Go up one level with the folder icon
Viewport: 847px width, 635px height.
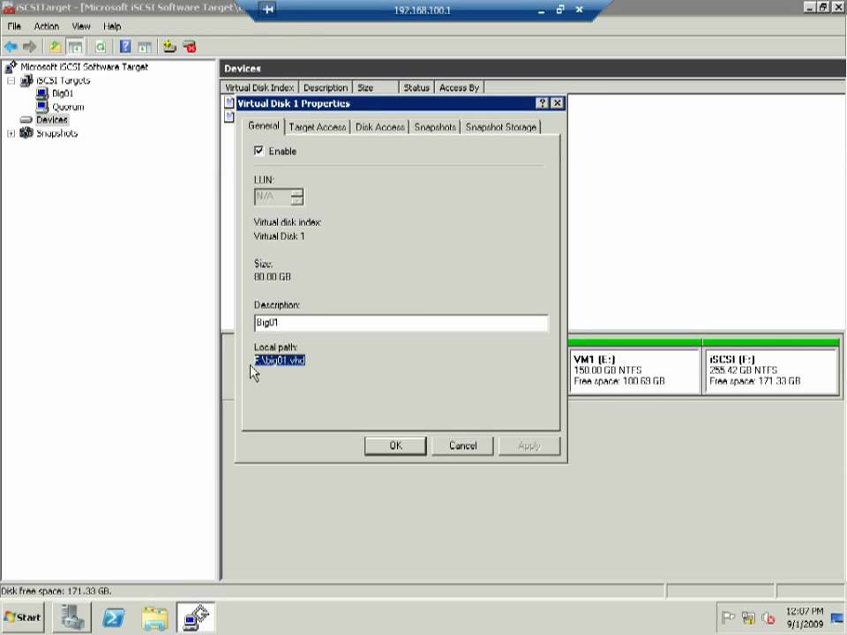tap(56, 47)
